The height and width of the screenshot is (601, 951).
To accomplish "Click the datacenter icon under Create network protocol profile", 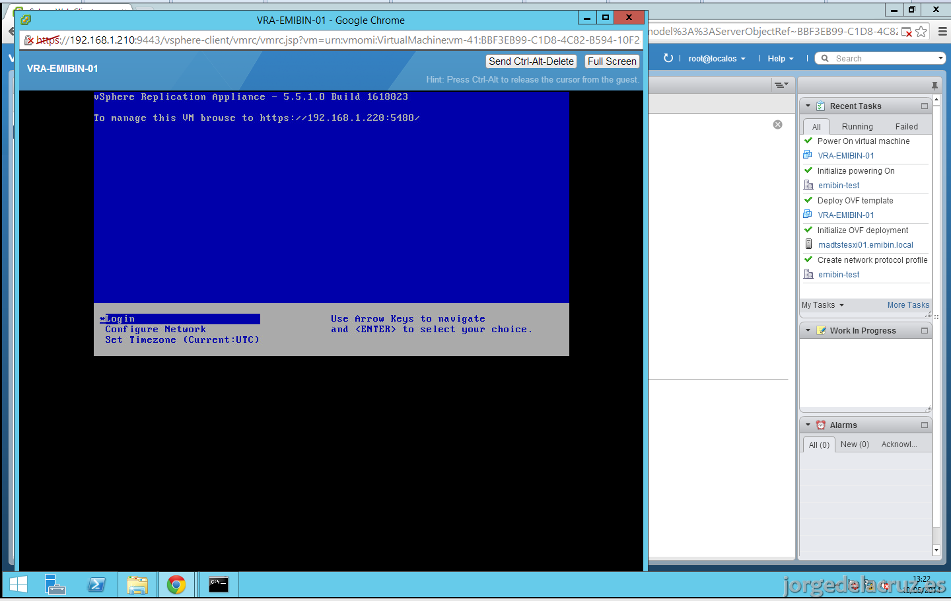I will [x=808, y=274].
